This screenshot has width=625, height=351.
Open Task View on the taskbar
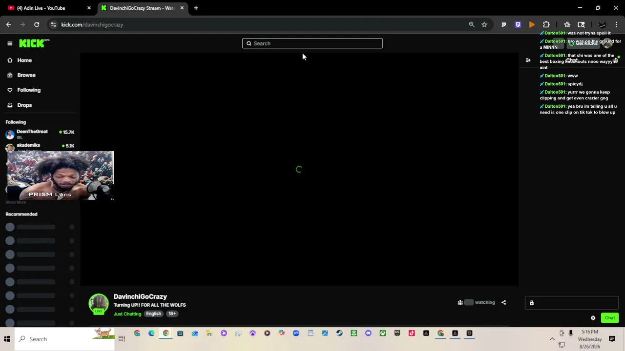tap(122, 339)
